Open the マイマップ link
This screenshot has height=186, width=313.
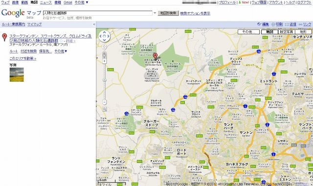click(x=34, y=24)
